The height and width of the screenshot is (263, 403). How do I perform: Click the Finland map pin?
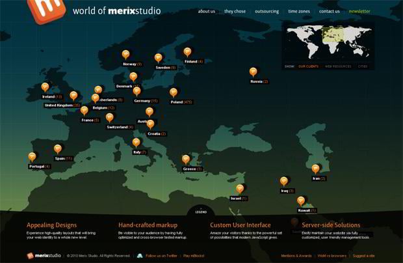tap(187, 52)
